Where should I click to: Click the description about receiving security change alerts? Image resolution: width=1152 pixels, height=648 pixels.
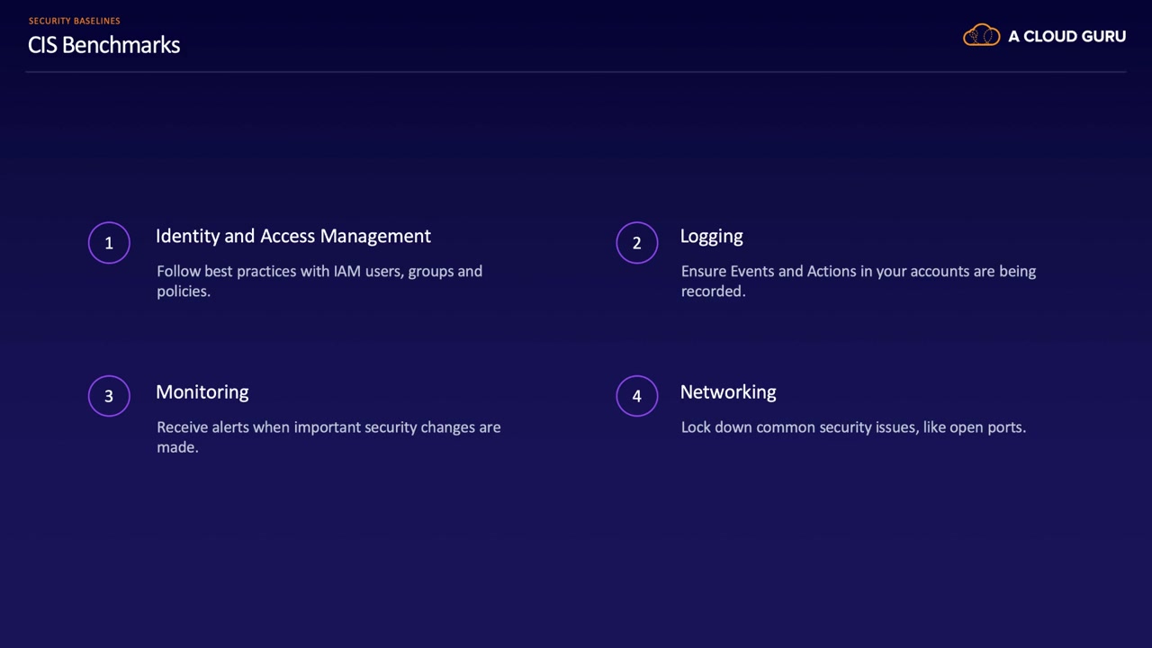pyautogui.click(x=328, y=436)
